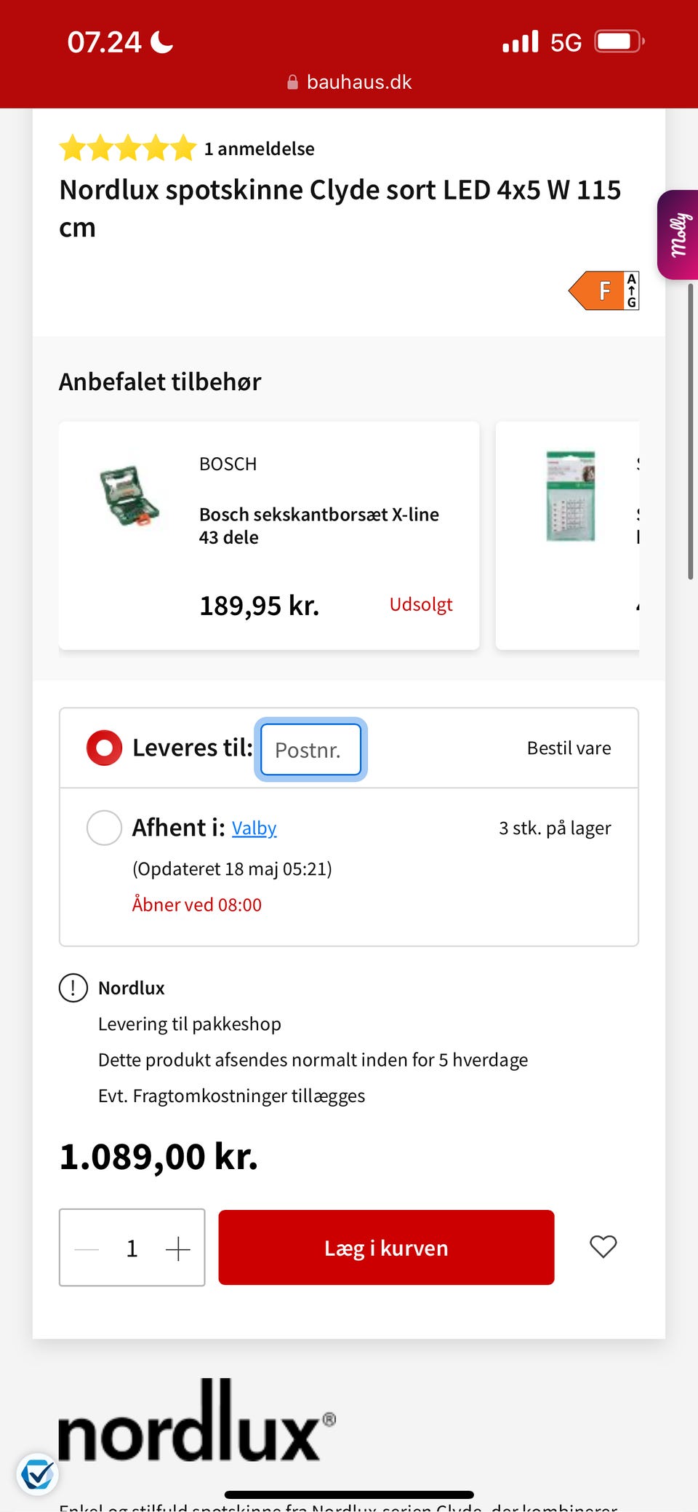Tap the blue verified checkmark badge

[37, 1475]
